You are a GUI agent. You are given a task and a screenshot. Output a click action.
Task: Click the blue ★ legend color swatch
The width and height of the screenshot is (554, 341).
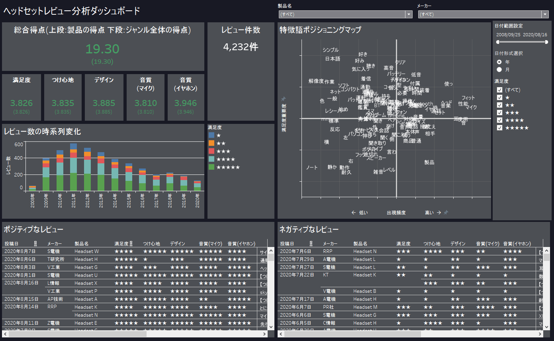click(211, 135)
